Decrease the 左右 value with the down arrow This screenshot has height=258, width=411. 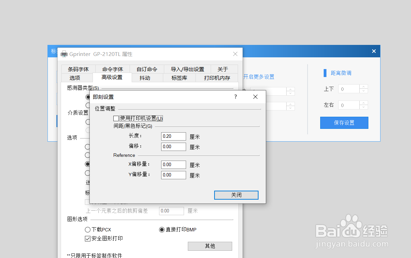364,107
